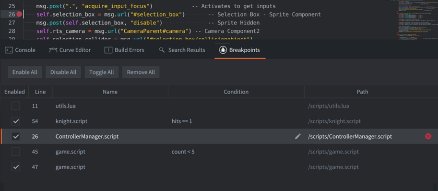The image size is (438, 191).
Task: Click the Enabled column header
Action: [14, 92]
